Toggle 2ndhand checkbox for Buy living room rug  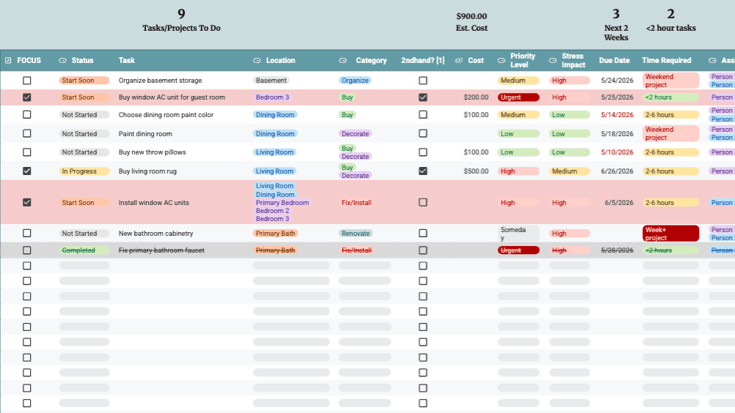(423, 171)
